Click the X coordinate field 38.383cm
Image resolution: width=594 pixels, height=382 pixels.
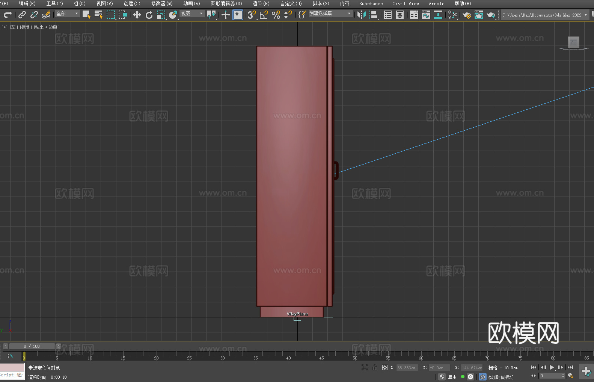click(x=407, y=368)
